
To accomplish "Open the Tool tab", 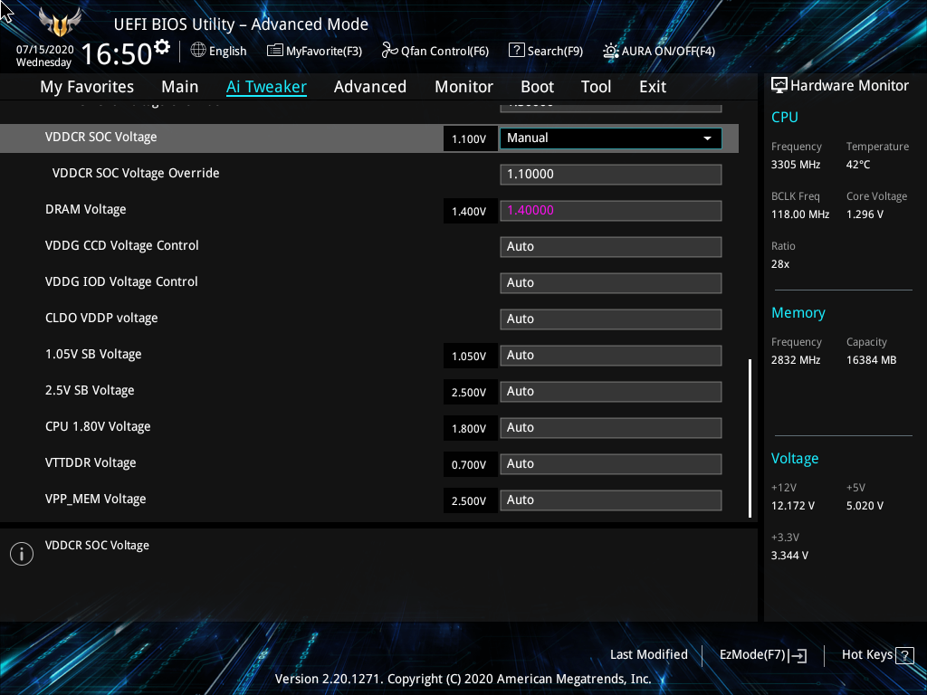I will [x=596, y=87].
